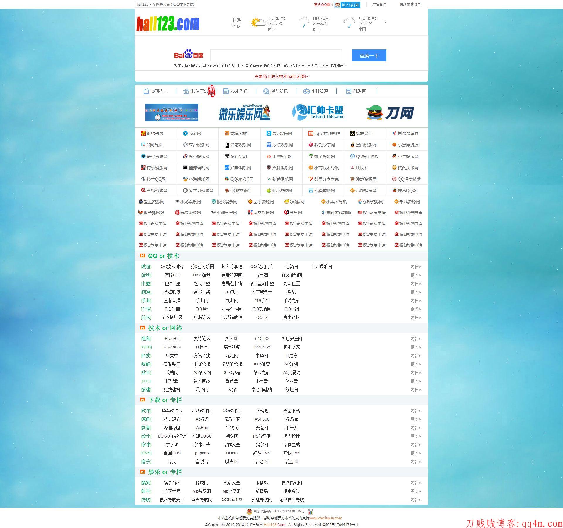The image size is (563, 528).
Task: Expand 更多 in the 教程 row
Action: [x=416, y=267]
